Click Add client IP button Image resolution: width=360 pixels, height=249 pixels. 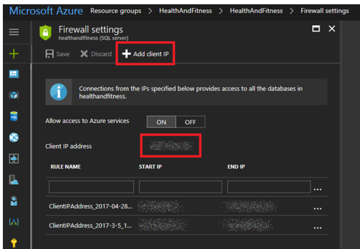click(146, 54)
